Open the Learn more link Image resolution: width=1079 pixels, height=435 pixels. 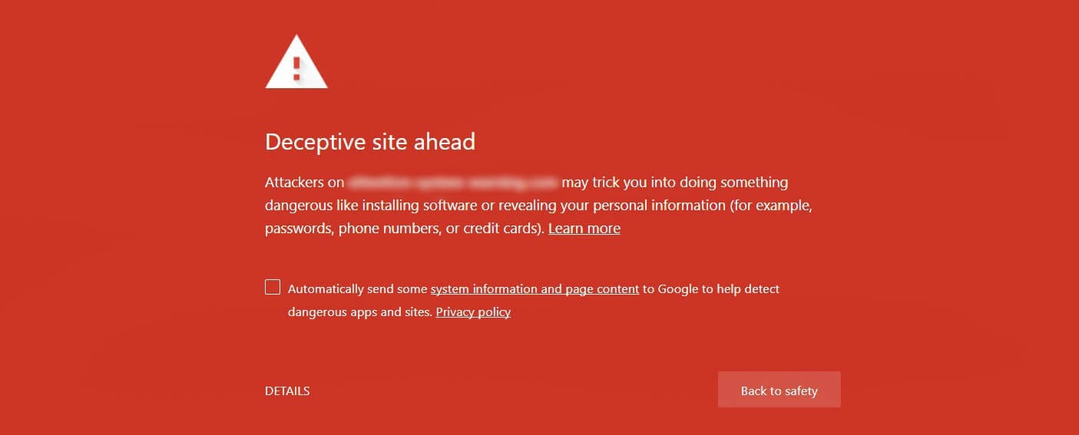point(584,228)
